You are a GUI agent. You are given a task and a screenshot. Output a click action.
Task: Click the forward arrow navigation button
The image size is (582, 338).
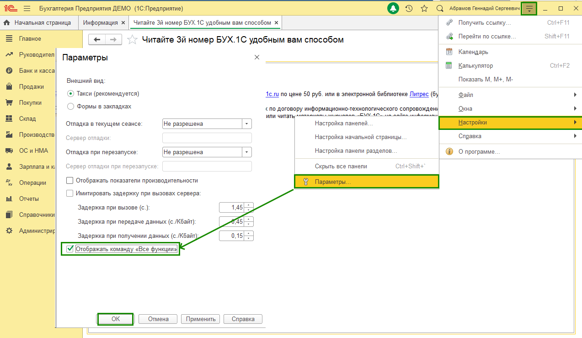point(114,40)
